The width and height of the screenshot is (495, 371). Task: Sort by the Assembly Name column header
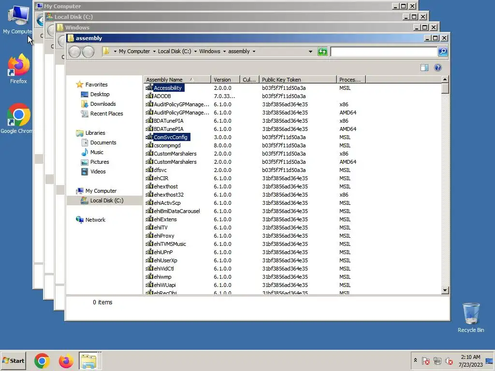pos(177,80)
